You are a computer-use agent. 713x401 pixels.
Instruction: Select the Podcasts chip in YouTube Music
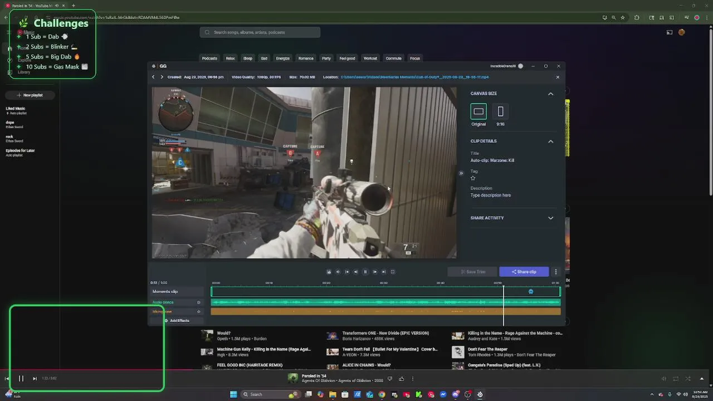pyautogui.click(x=209, y=58)
